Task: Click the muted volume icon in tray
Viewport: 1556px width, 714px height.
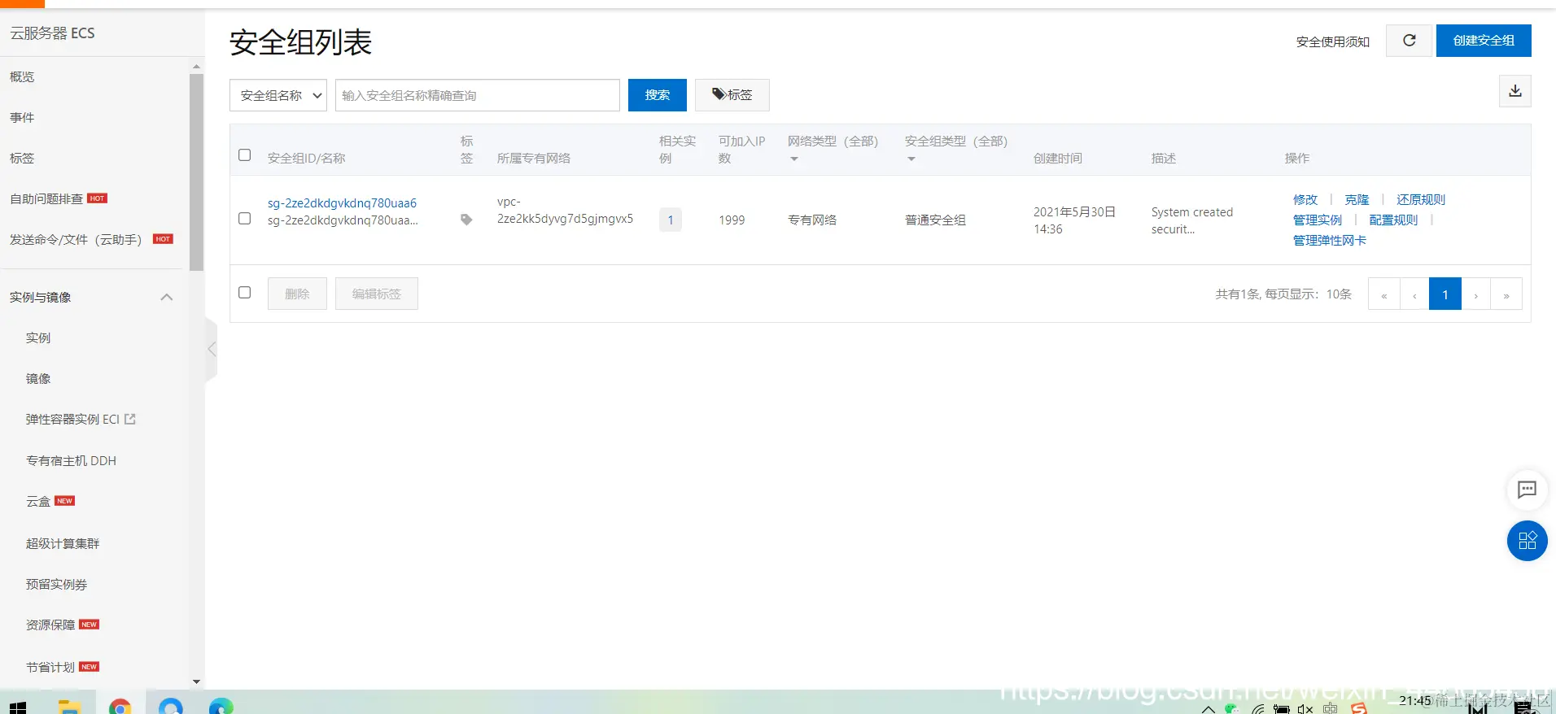Action: pos(1305,709)
